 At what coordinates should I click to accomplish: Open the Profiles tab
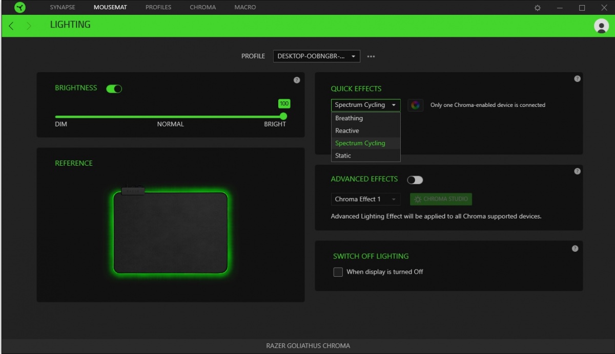[158, 8]
